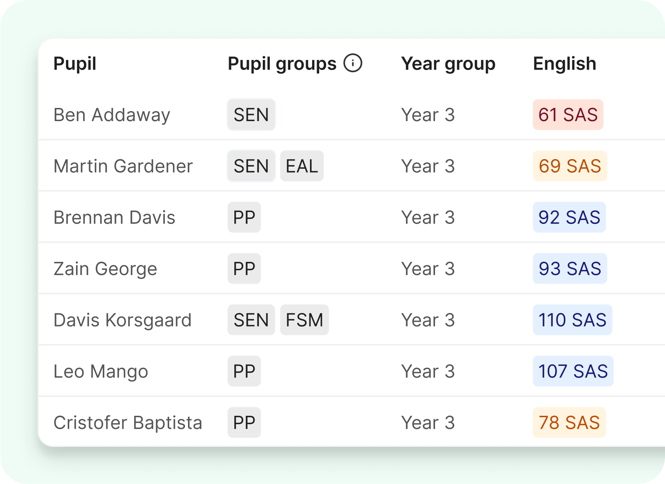This screenshot has width=665, height=484.
Task: Select Martin Gardener's name
Action: point(123,166)
